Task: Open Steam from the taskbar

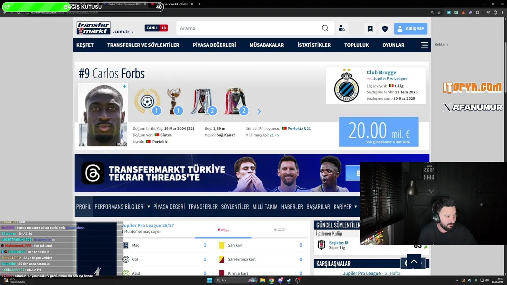Action: 289,280
